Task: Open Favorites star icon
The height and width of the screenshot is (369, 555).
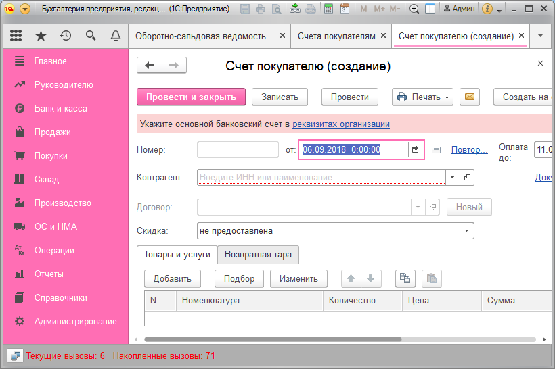Action: point(41,36)
